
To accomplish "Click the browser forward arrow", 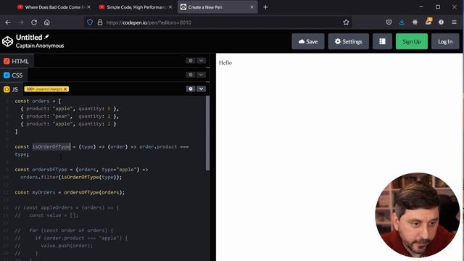I will coord(21,22).
